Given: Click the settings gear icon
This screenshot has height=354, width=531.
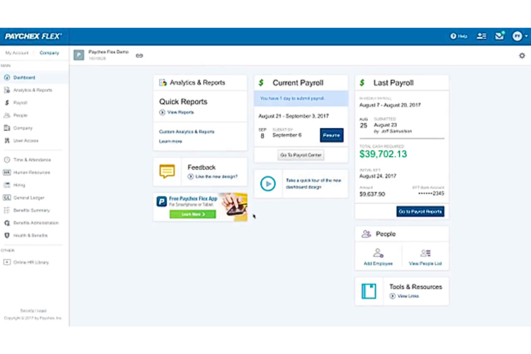Looking at the screenshot, I should point(522,56).
